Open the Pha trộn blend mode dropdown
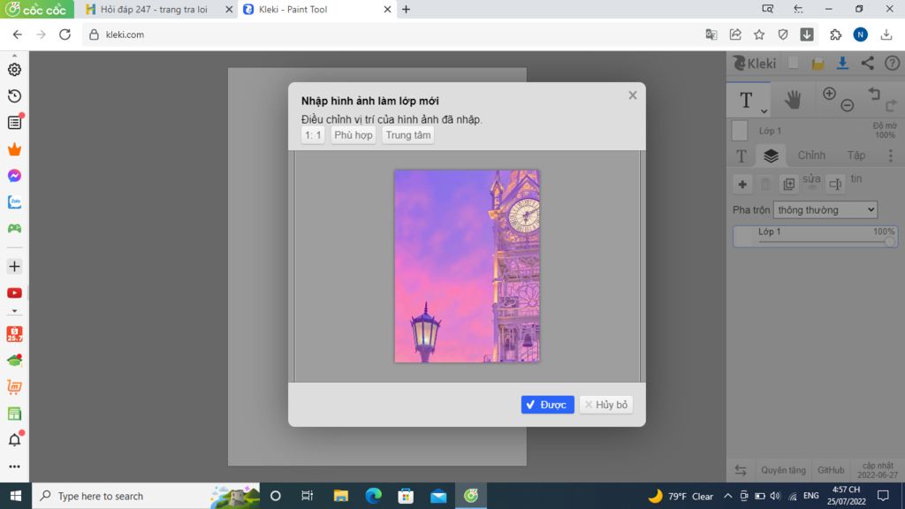Screen dimensions: 905x509 point(825,210)
